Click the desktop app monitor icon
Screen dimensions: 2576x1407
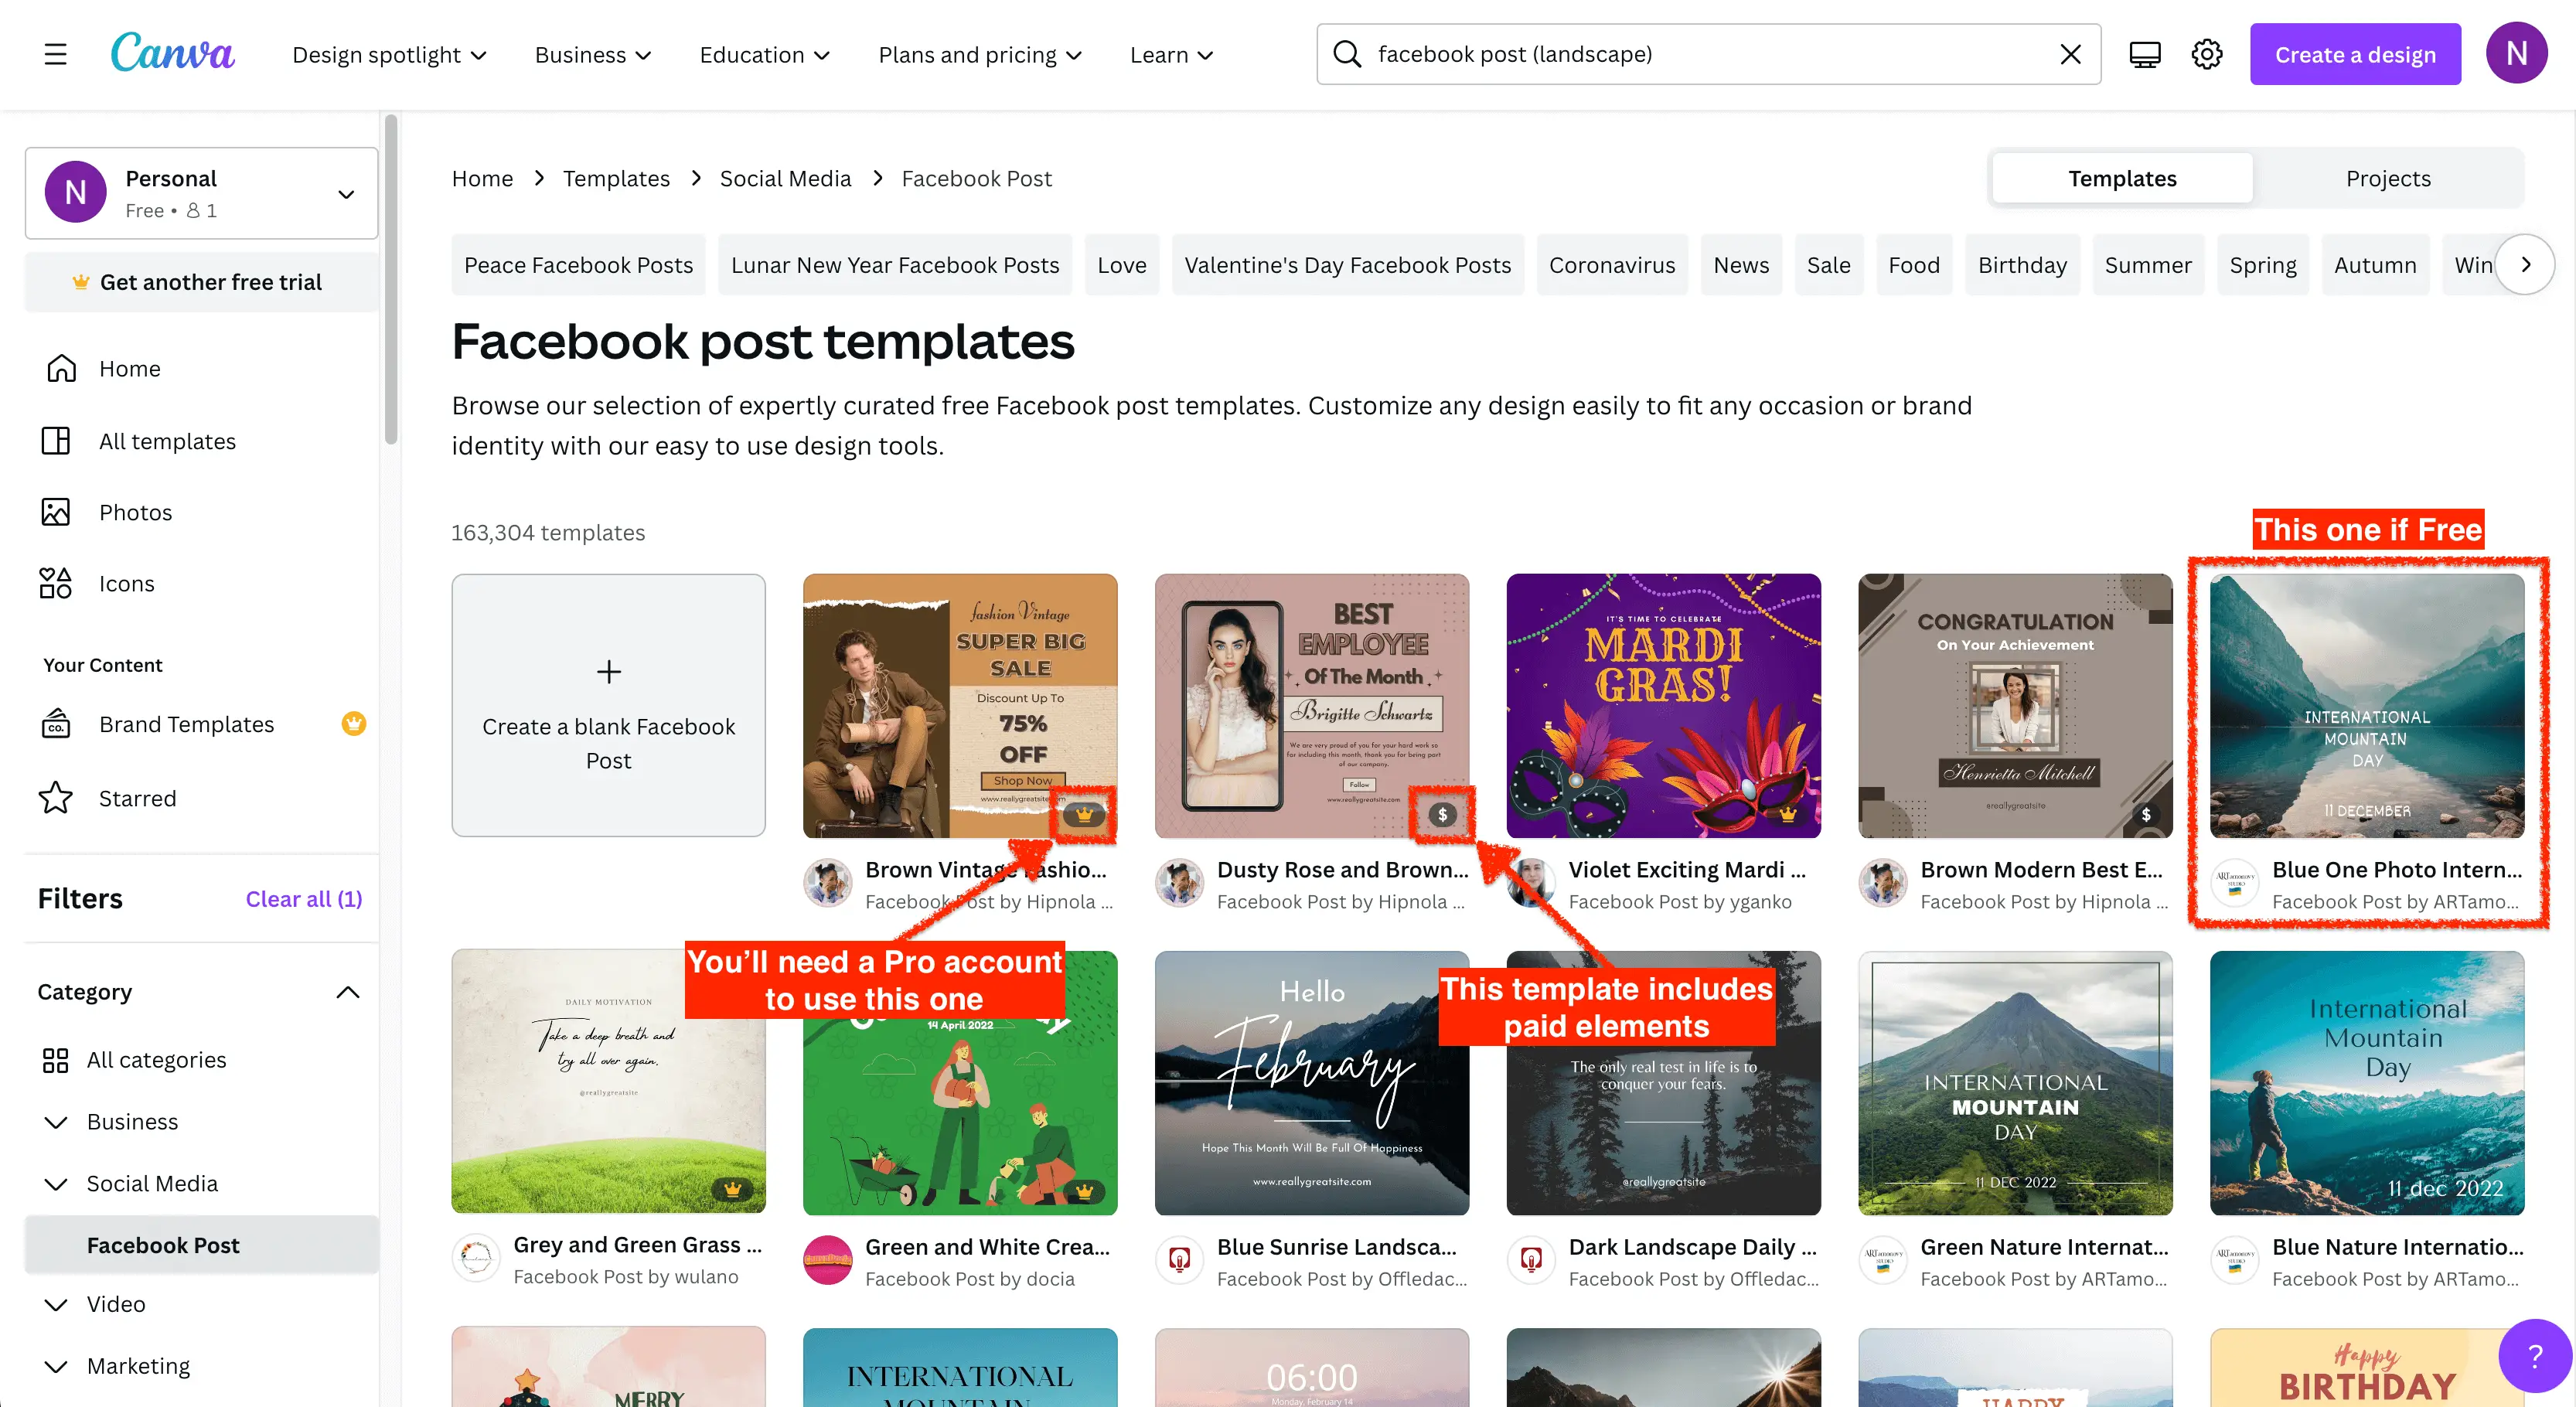[2144, 54]
